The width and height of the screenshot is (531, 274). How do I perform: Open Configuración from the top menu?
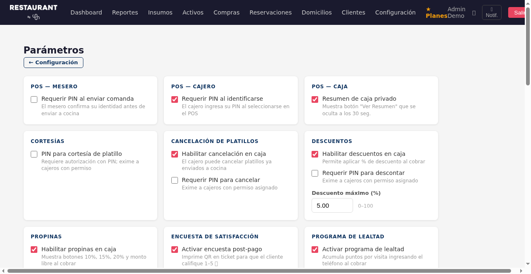pyautogui.click(x=395, y=12)
